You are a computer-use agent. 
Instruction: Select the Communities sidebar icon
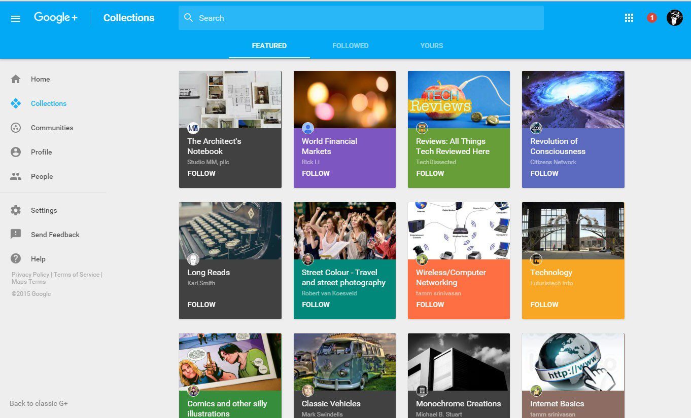pyautogui.click(x=16, y=128)
